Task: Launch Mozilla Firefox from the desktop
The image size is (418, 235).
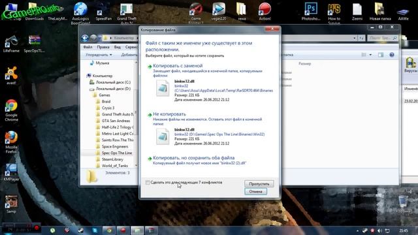Action: (x=11, y=142)
